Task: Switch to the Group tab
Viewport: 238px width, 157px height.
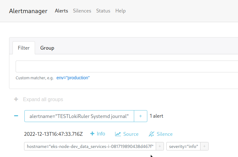Action: 47,48
